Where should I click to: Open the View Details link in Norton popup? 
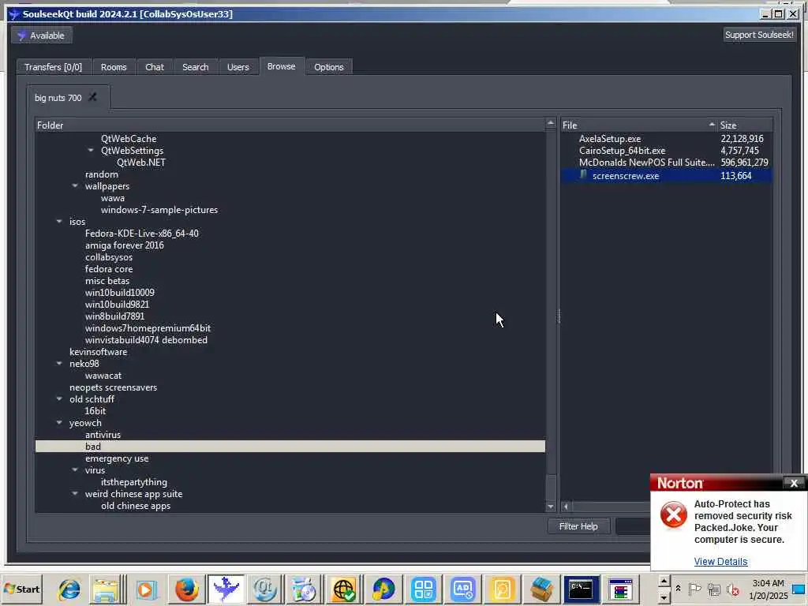(720, 562)
